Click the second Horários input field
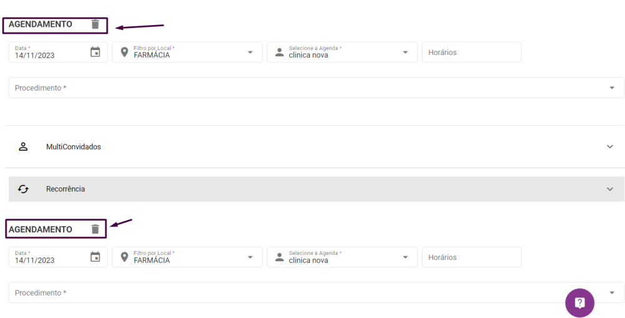This screenshot has height=318, width=625. click(471, 257)
